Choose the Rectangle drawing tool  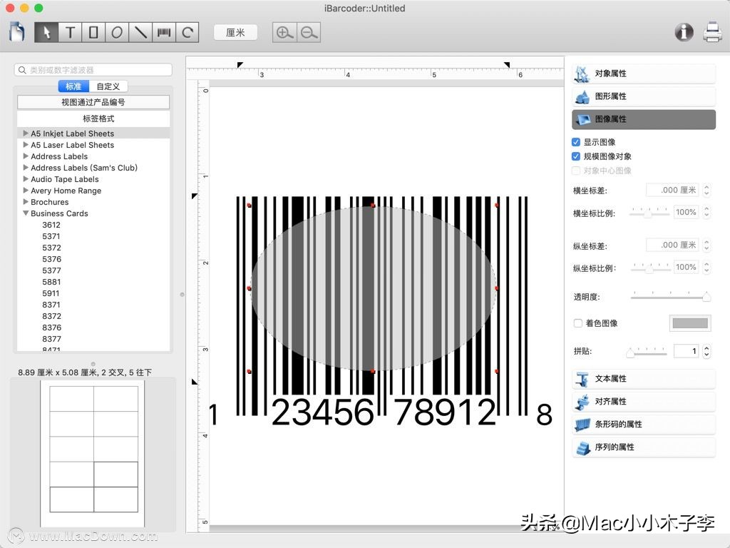[95, 32]
